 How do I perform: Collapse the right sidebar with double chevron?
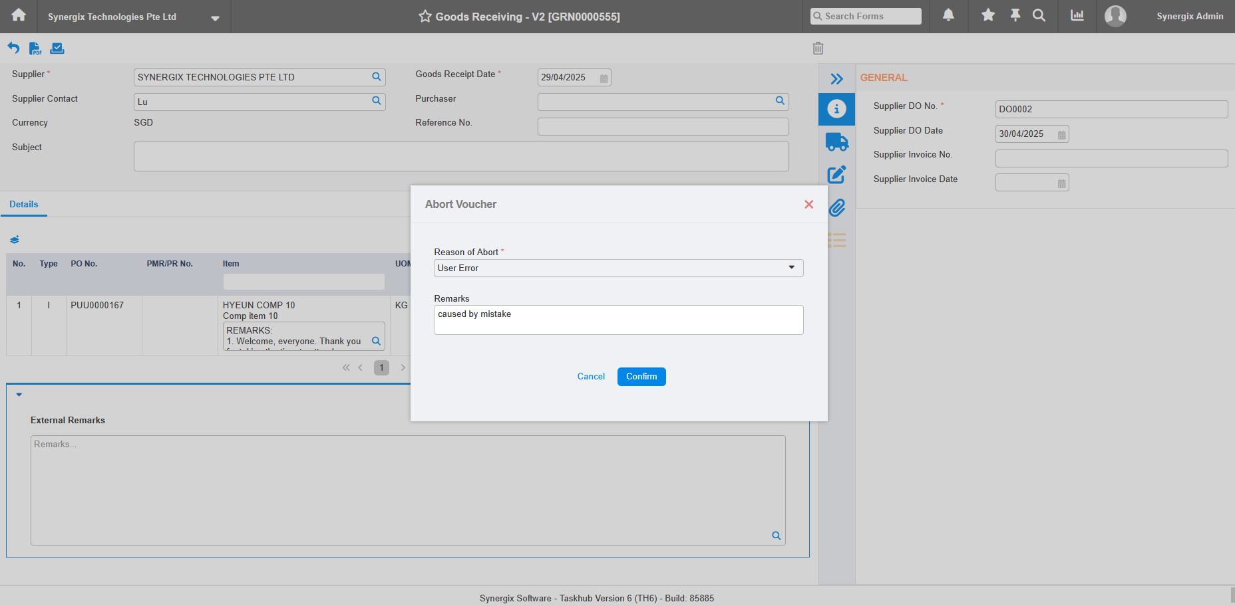(x=836, y=78)
